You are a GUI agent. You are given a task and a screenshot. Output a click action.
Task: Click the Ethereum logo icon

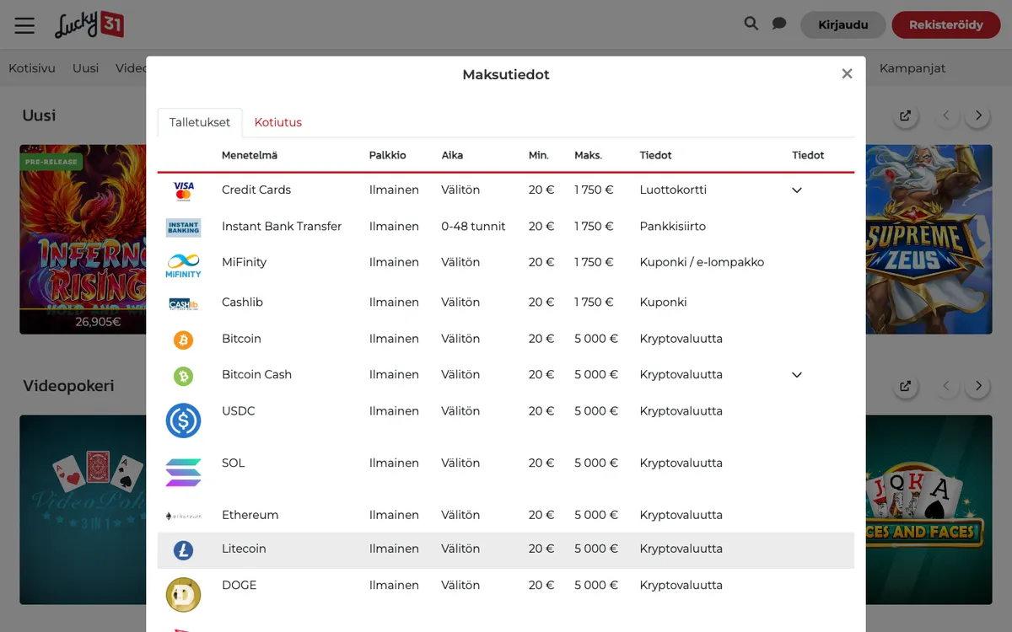pos(183,516)
